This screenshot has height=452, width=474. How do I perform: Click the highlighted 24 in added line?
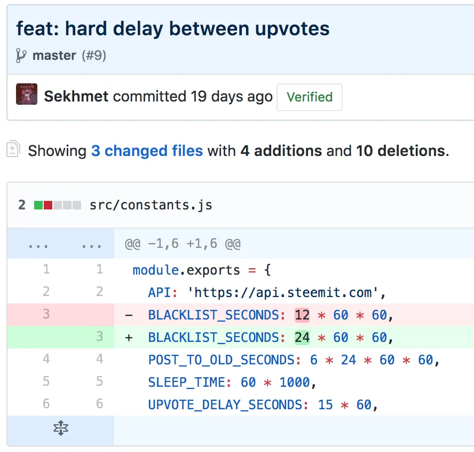tap(302, 337)
